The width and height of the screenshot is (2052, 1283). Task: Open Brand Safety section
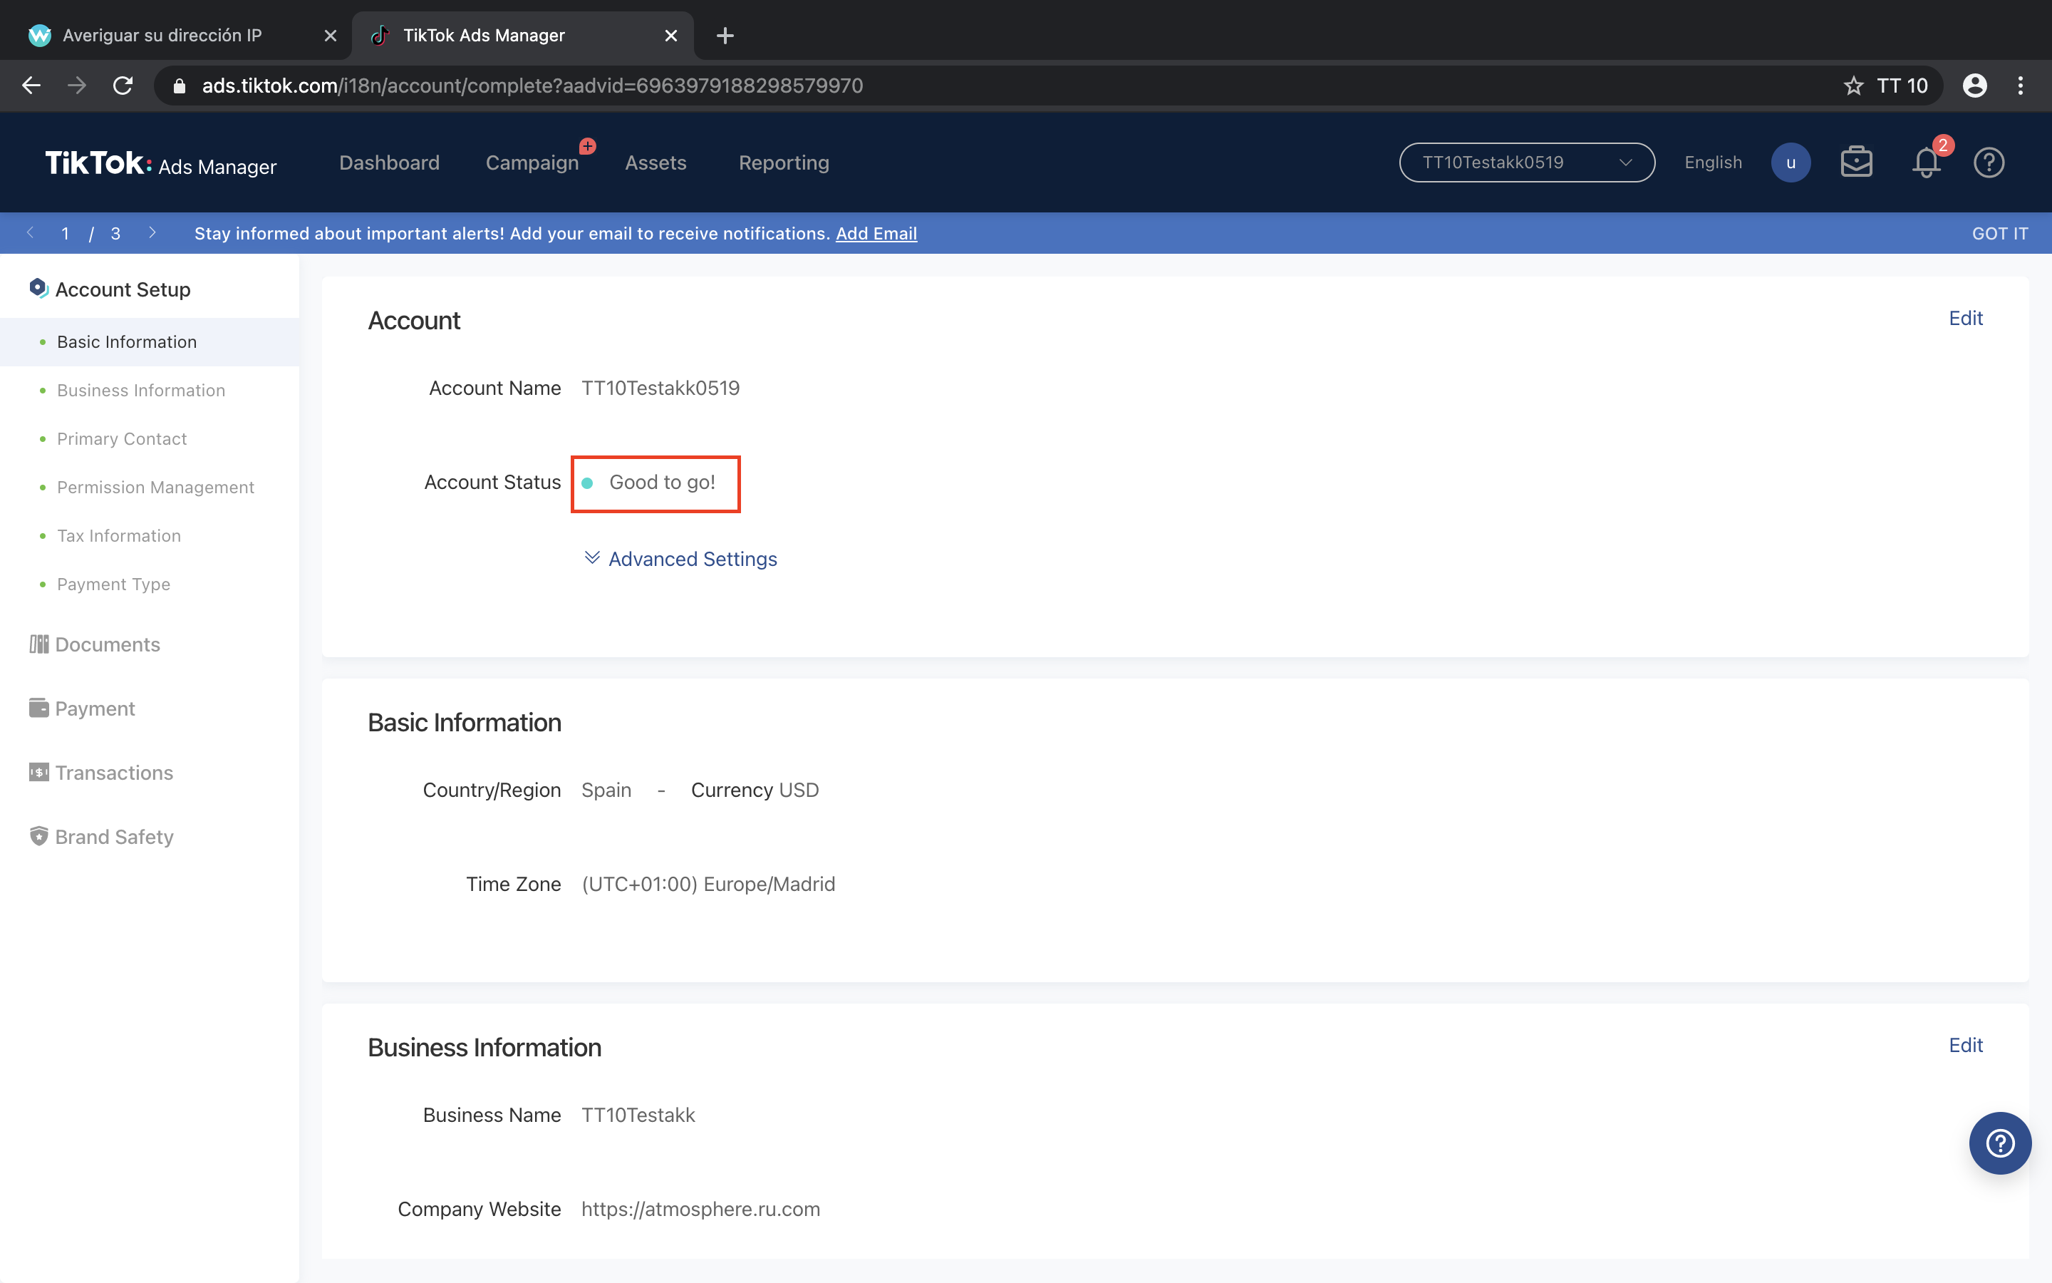[113, 837]
